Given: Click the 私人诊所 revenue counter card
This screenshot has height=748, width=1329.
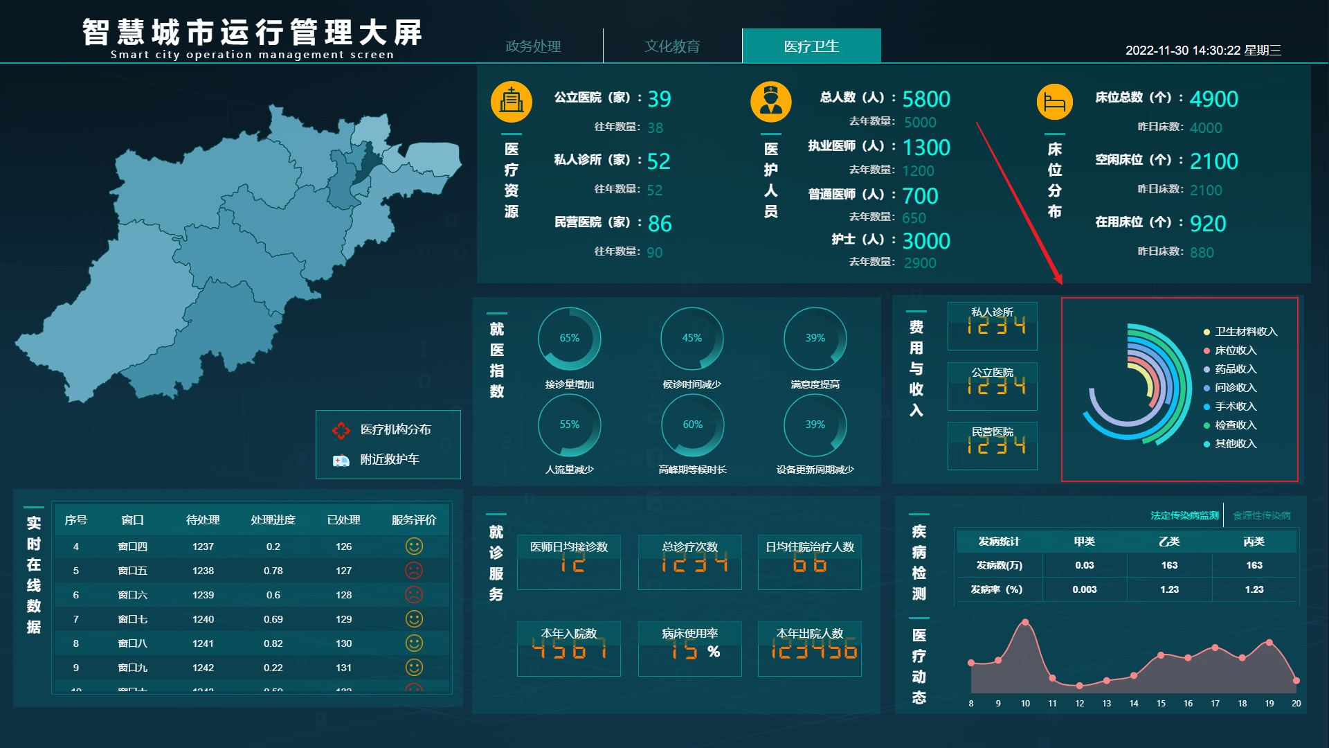Looking at the screenshot, I should [x=992, y=326].
